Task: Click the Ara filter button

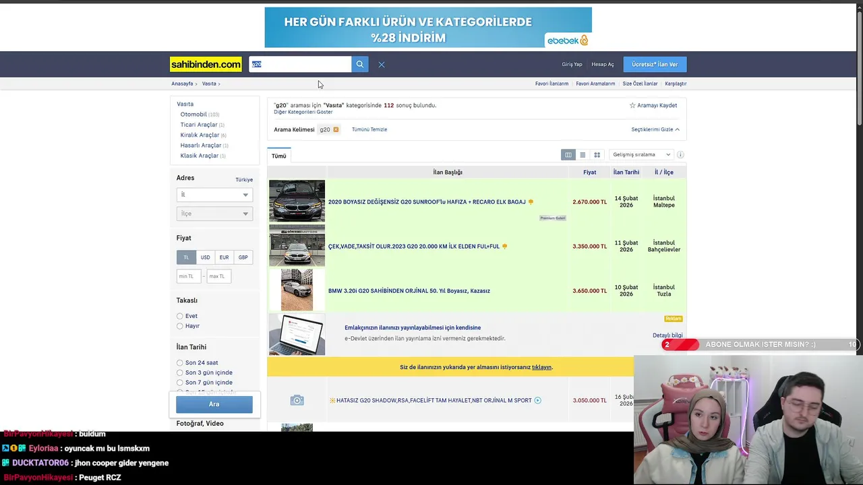Action: tap(214, 404)
